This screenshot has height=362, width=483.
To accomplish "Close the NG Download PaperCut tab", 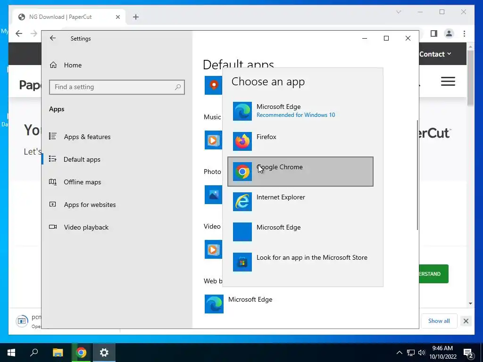I will point(117,17).
